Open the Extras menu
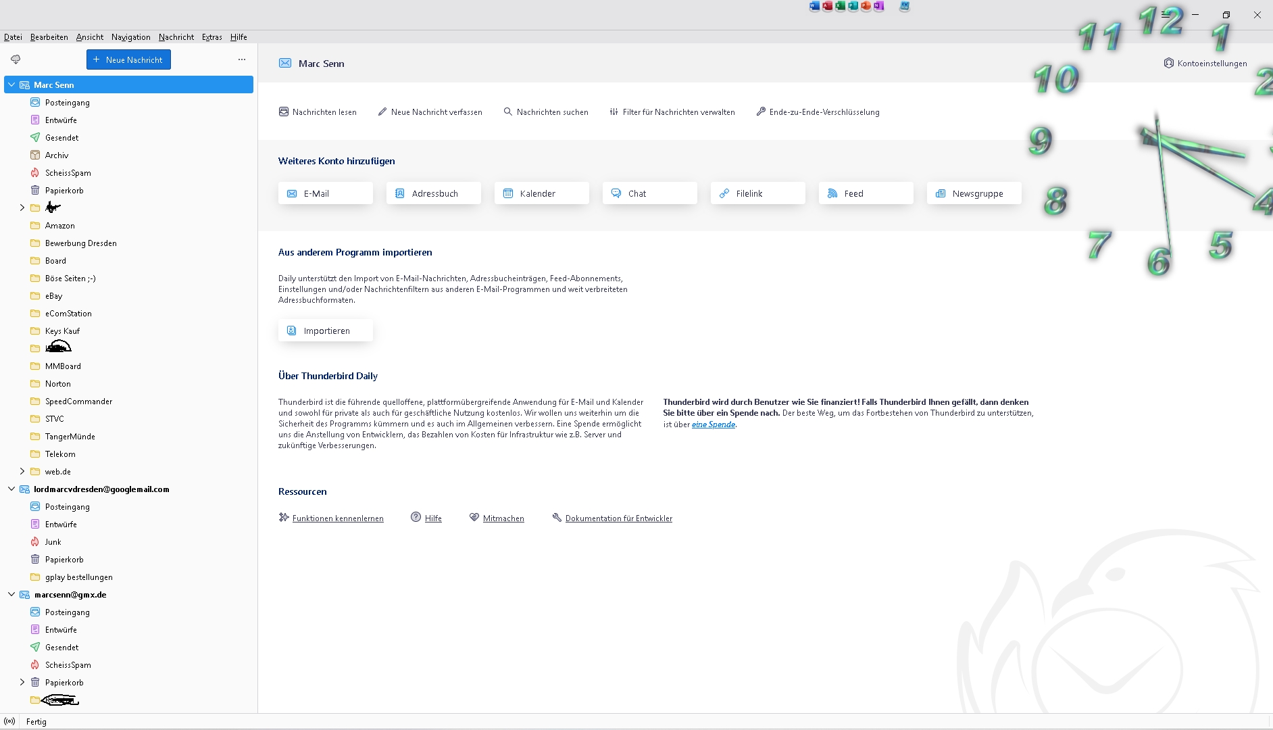 (212, 37)
